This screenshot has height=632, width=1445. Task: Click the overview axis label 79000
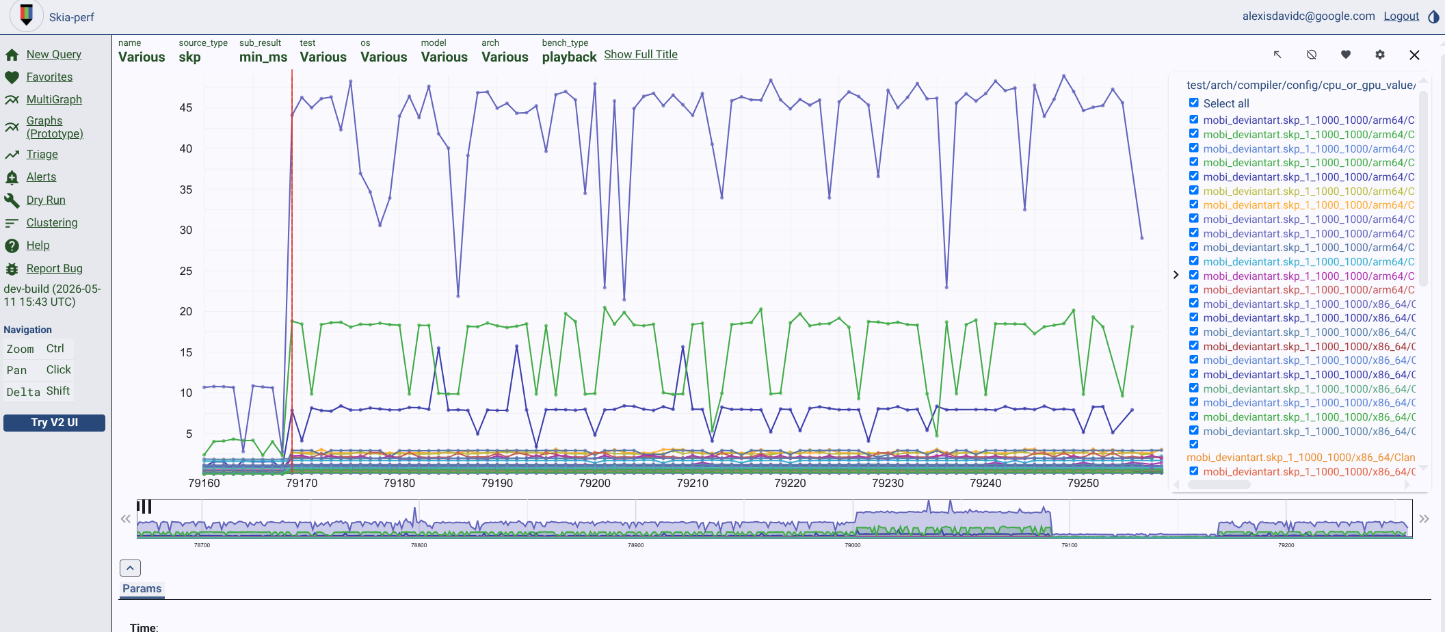[853, 546]
